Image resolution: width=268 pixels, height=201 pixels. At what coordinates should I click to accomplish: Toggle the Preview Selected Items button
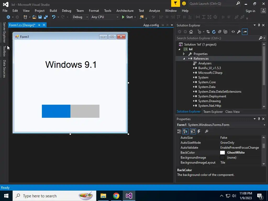(x=245, y=32)
